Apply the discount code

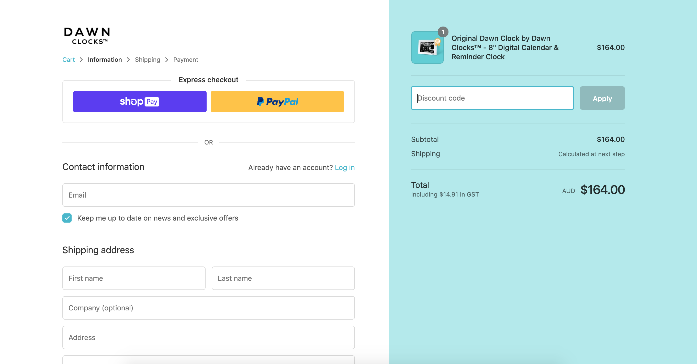point(602,98)
